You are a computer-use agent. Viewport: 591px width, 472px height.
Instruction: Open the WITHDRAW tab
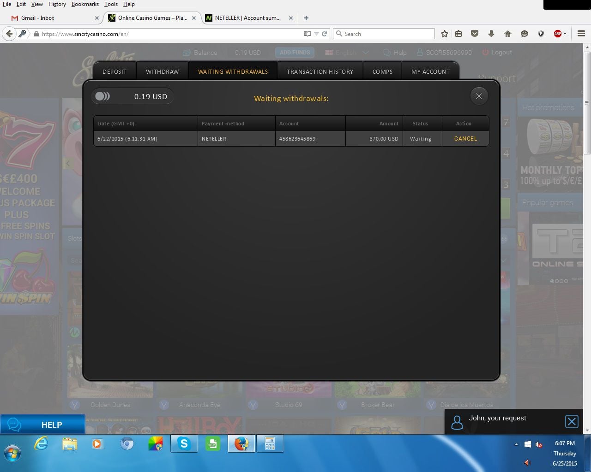tap(163, 71)
